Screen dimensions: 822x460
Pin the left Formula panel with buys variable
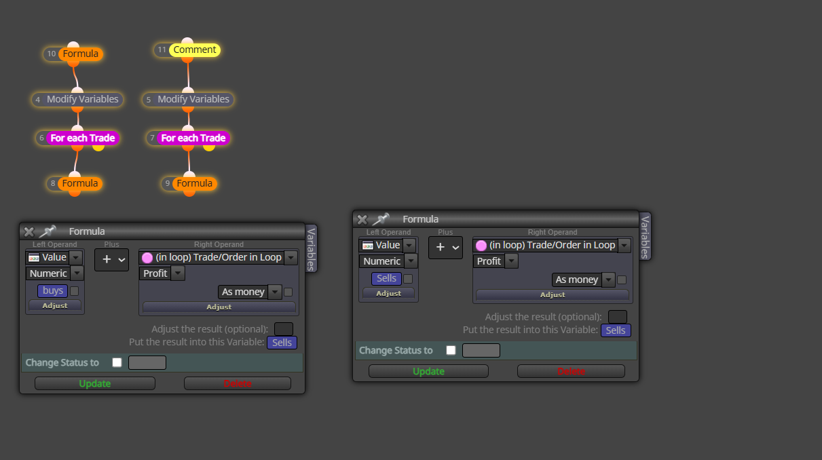click(48, 231)
